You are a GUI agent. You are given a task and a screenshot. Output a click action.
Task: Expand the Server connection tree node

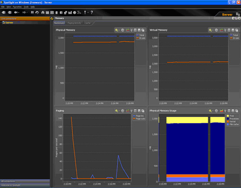(x=1, y=23)
